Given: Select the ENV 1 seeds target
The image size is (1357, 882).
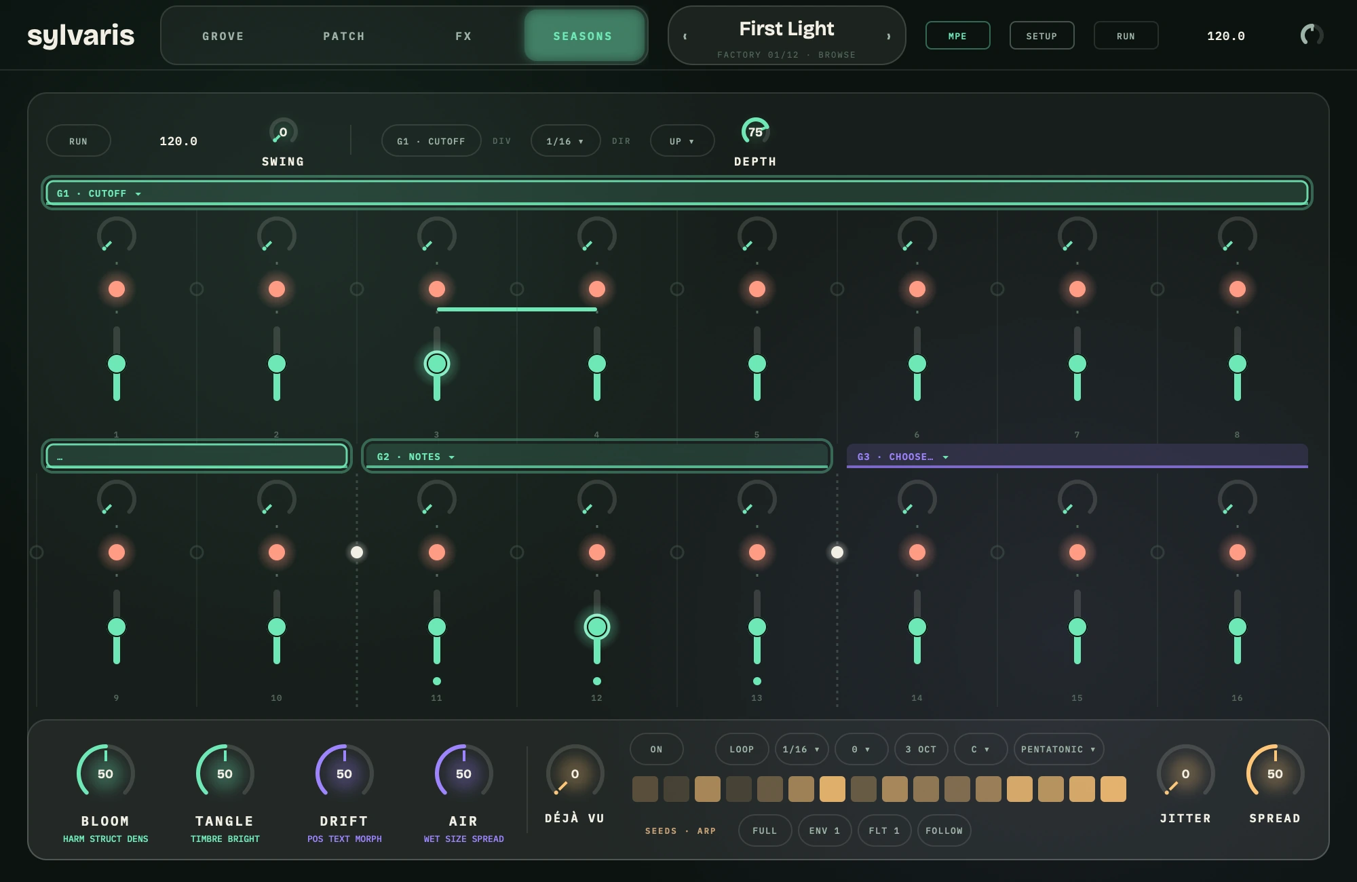Looking at the screenshot, I should tap(824, 830).
